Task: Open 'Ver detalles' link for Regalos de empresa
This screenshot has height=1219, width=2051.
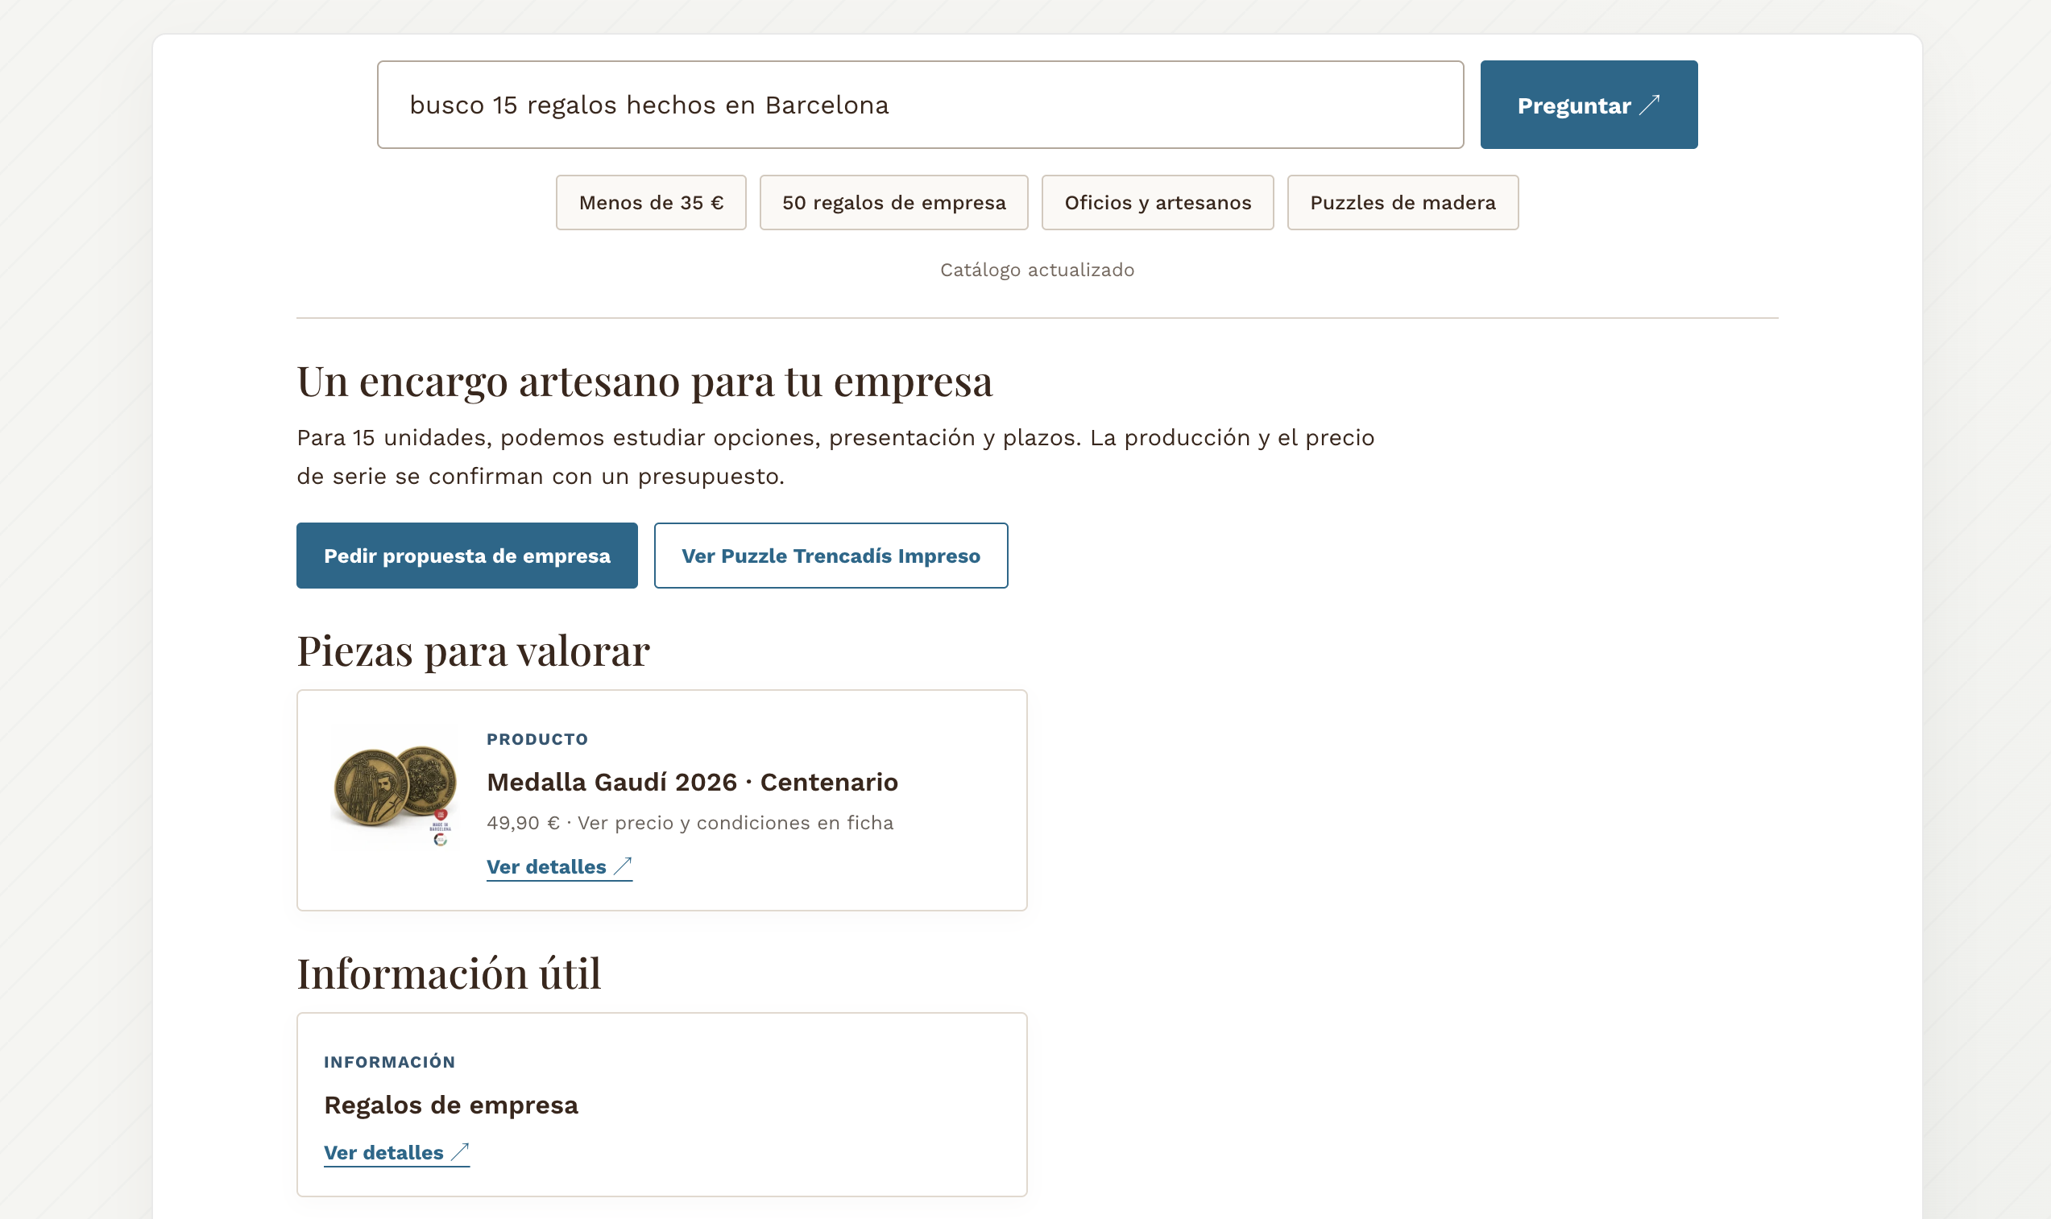Action: 396,1152
